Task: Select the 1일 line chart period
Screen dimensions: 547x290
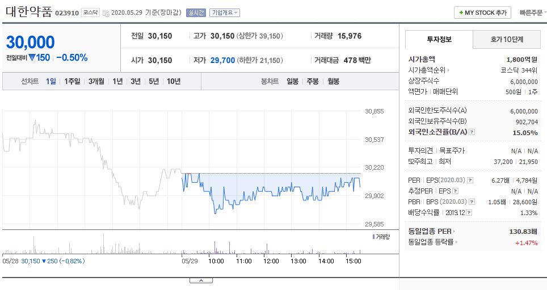Action: [51, 81]
